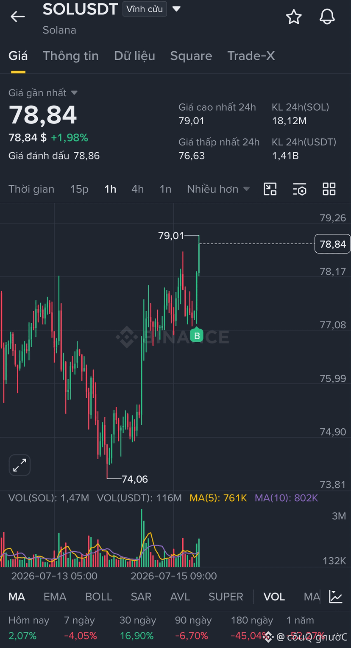Viewport: 351px width, 648px height.
Task: Select the 1h timeframe
Action: click(x=110, y=189)
